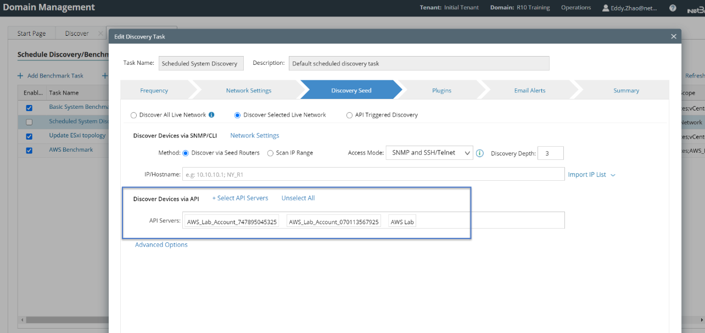Click the user profile icon for Eddy.Zhao
This screenshot has height=333, width=705.
606,8
